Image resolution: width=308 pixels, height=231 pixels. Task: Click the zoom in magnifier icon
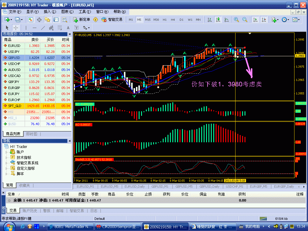point(236,20)
